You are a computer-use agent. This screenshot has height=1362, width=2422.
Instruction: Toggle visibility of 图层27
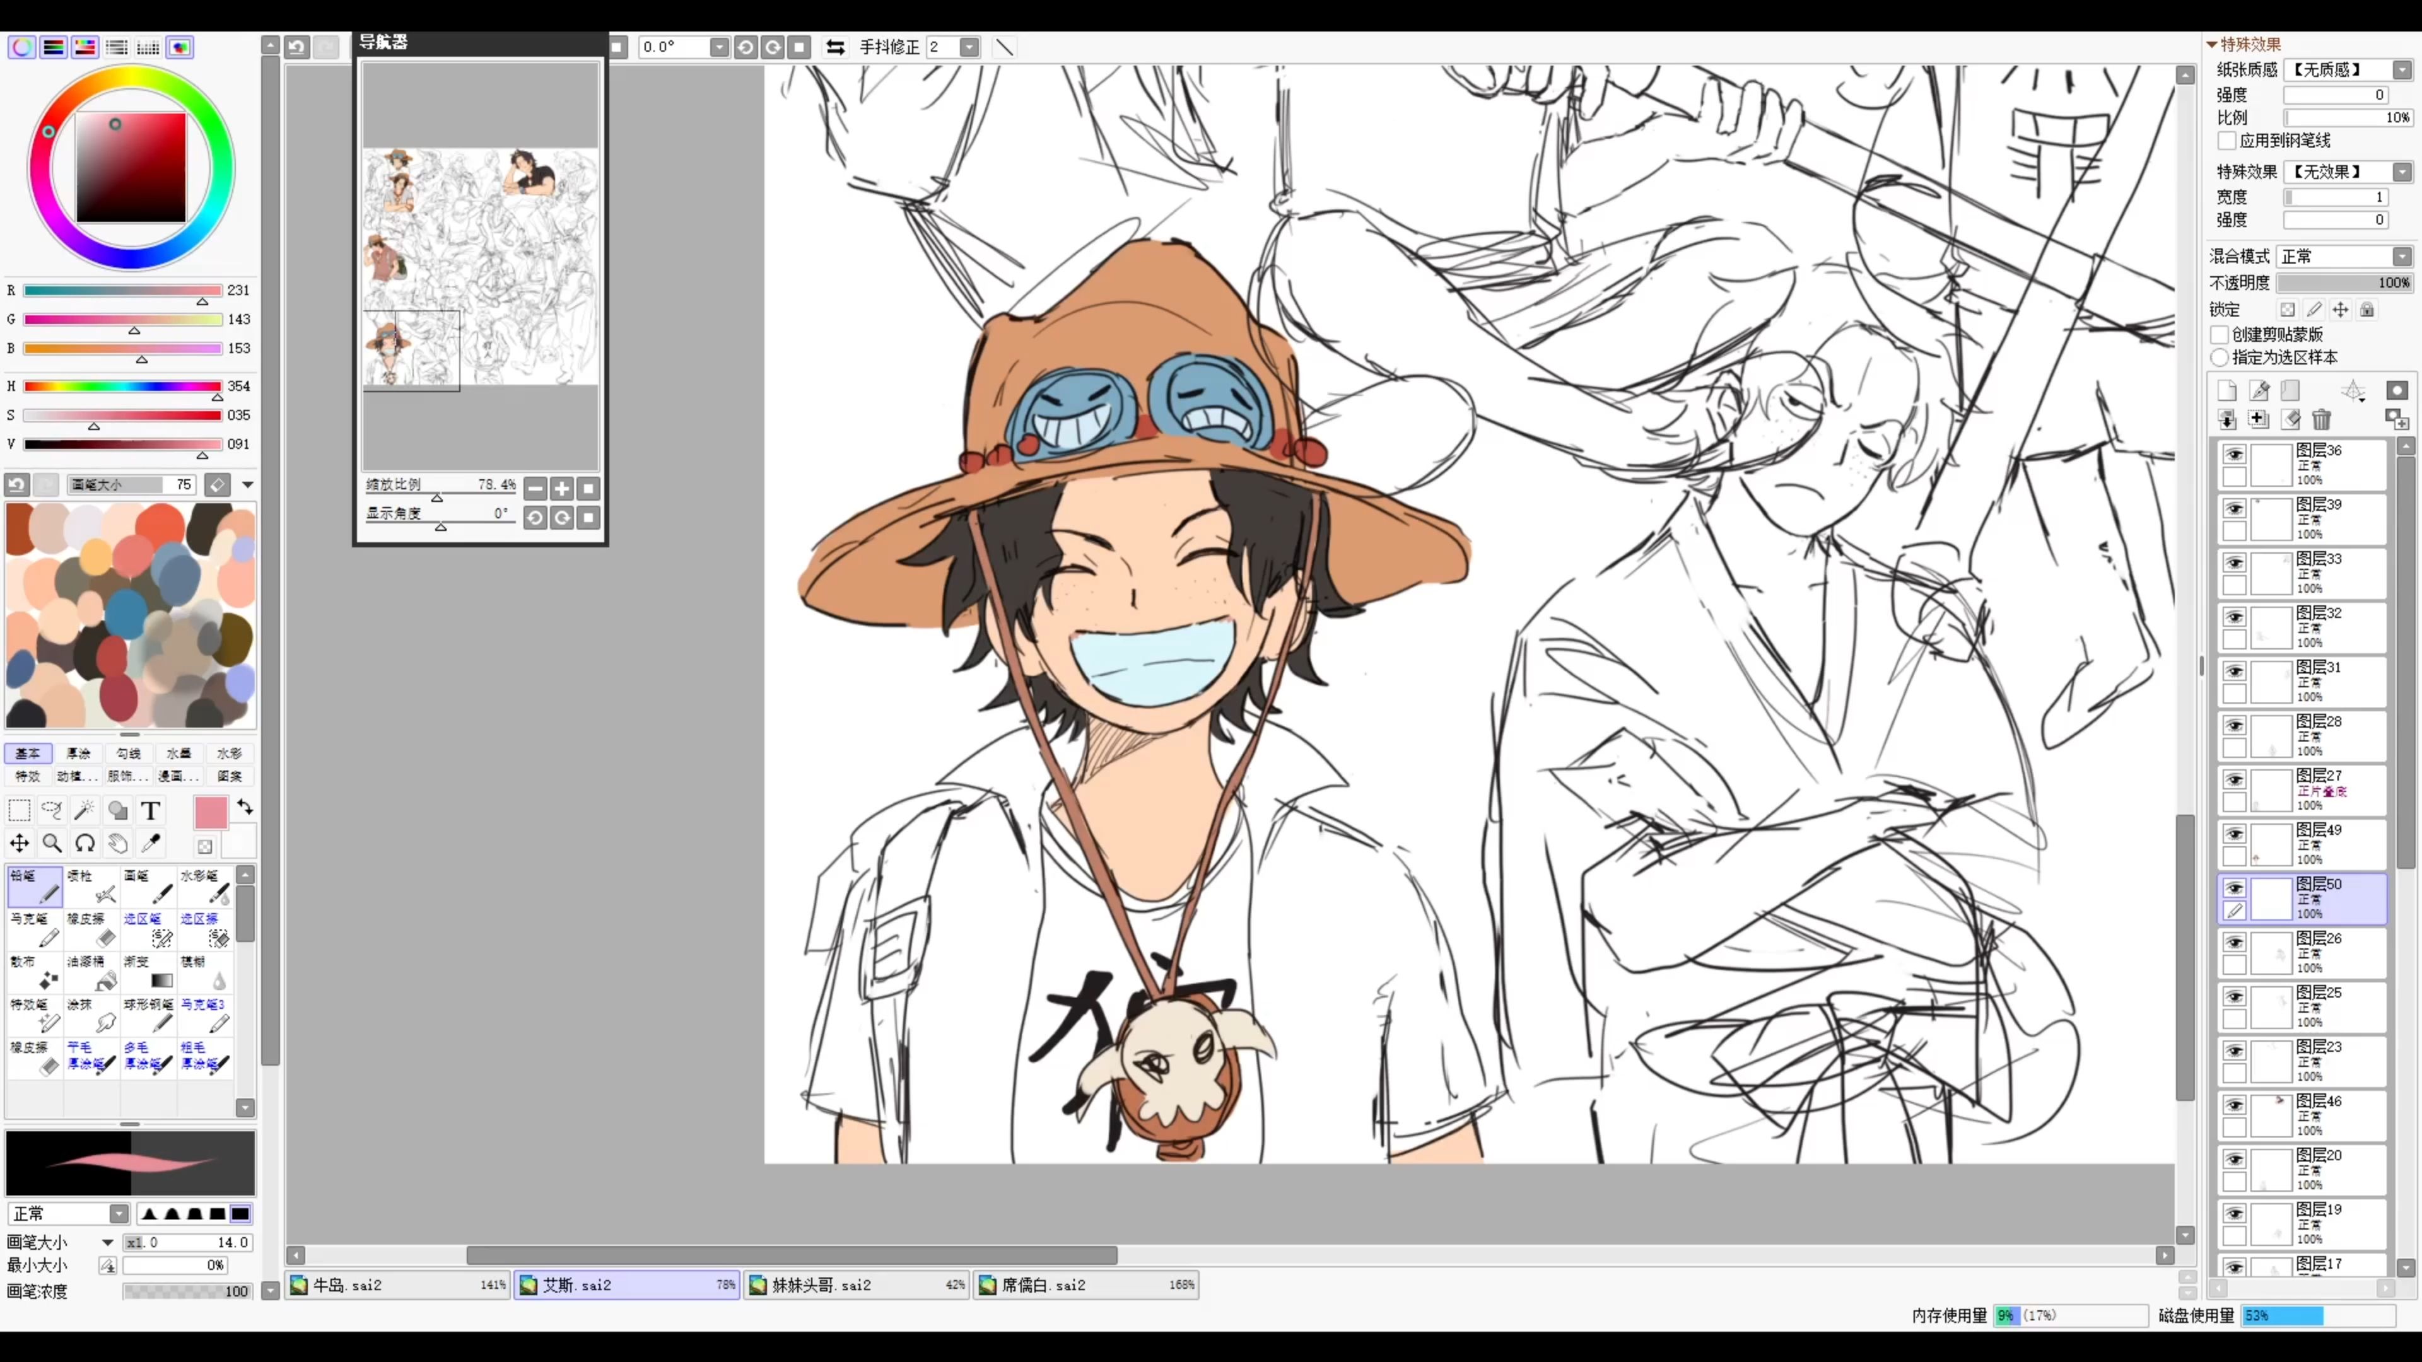[2234, 779]
